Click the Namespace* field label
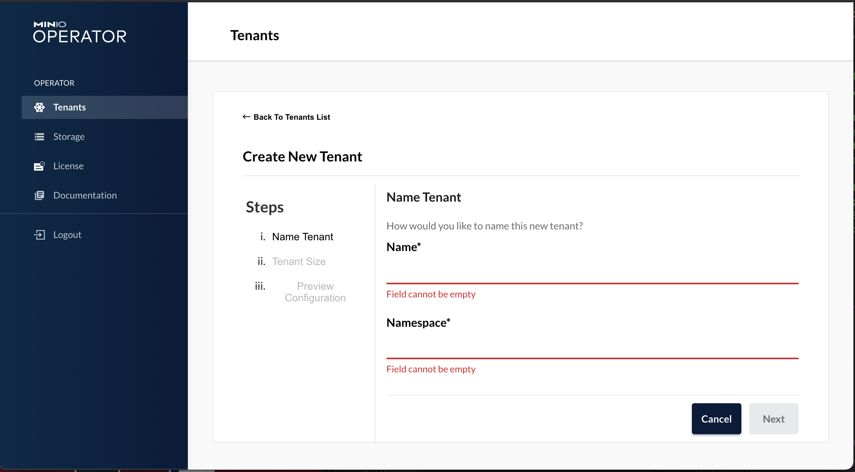855x472 pixels. tap(418, 323)
